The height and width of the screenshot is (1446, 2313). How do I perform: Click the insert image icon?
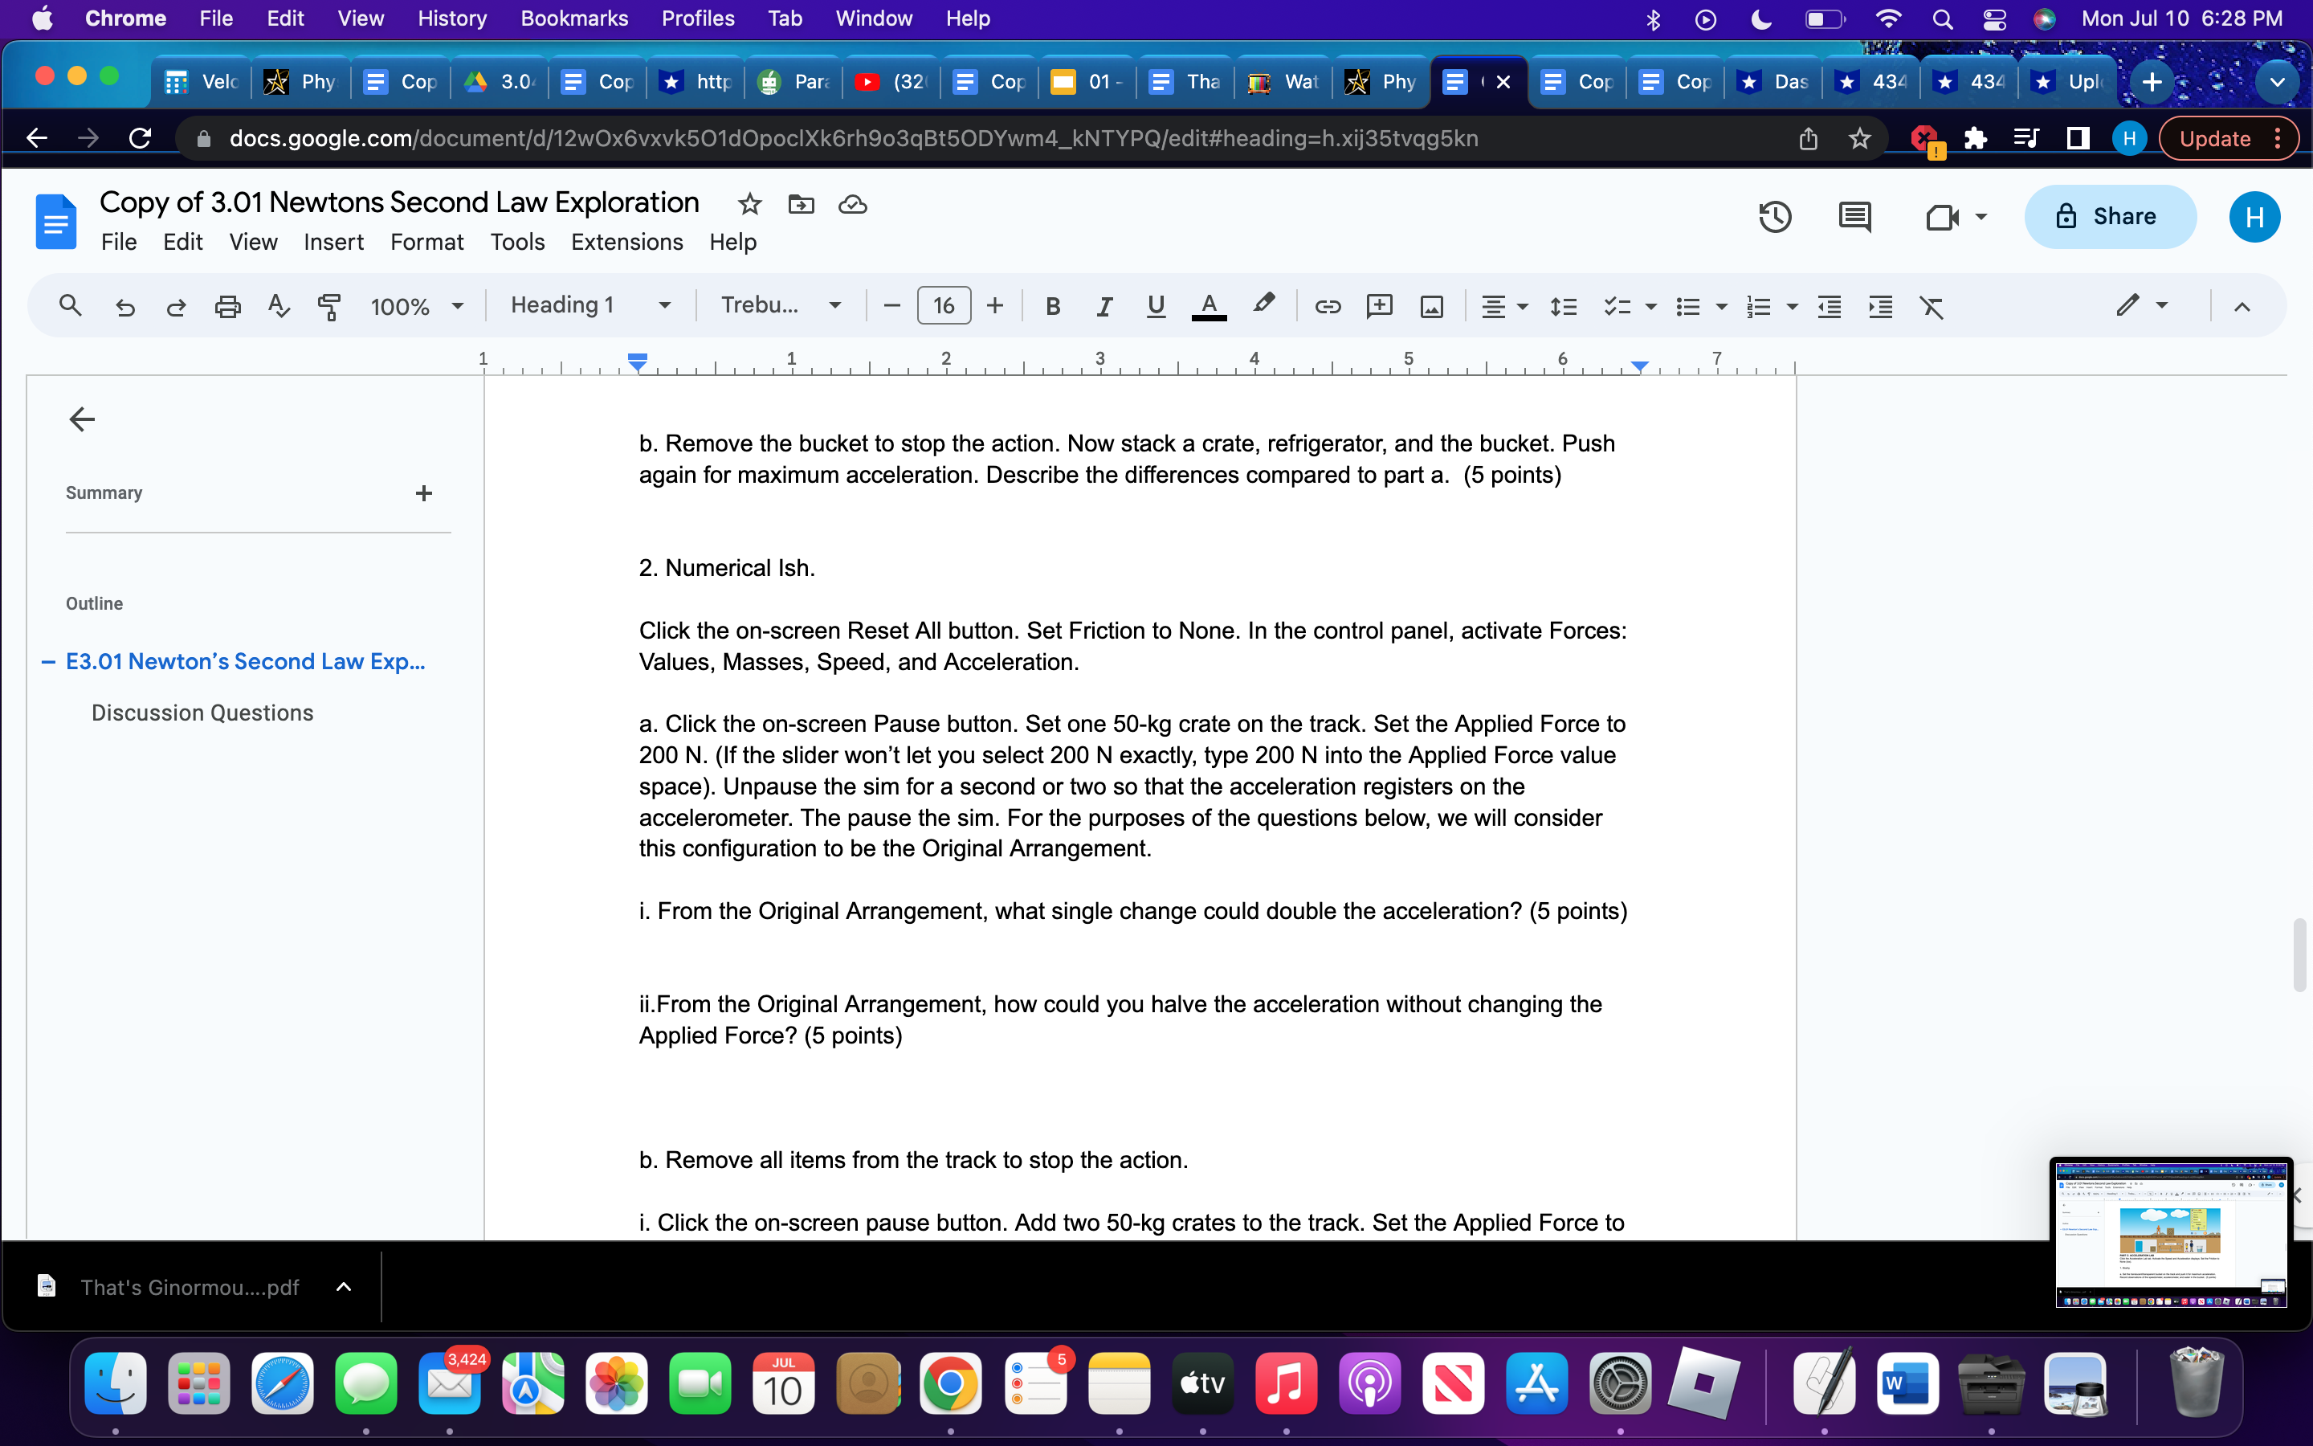pyautogui.click(x=1431, y=306)
